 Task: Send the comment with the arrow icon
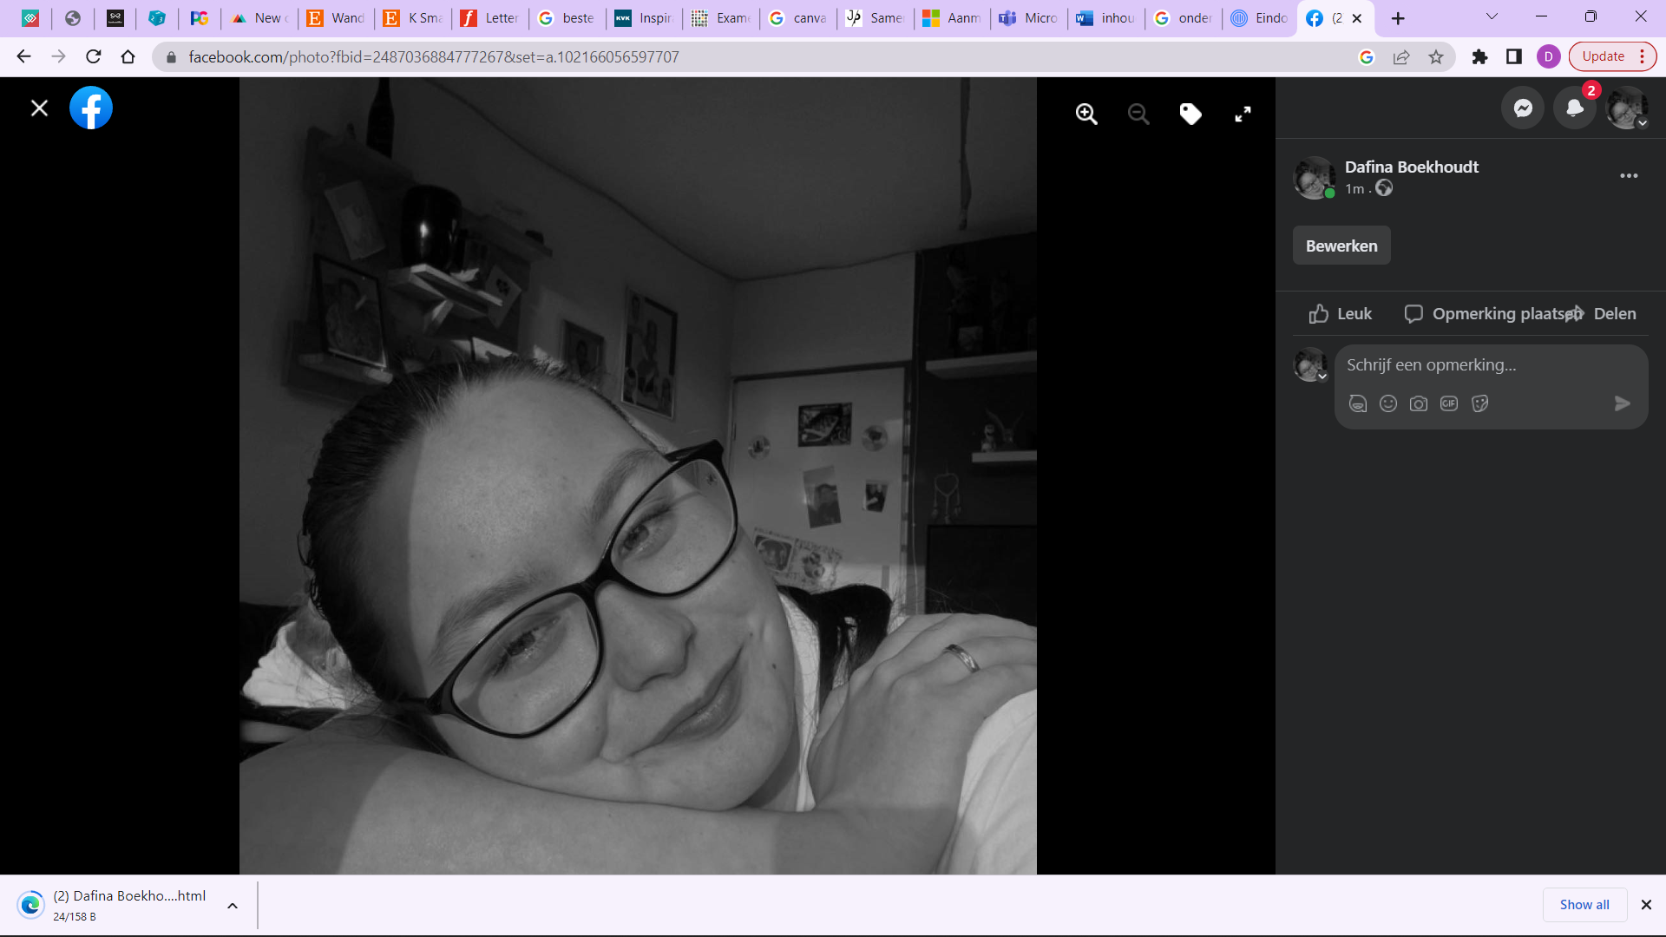pos(1622,403)
